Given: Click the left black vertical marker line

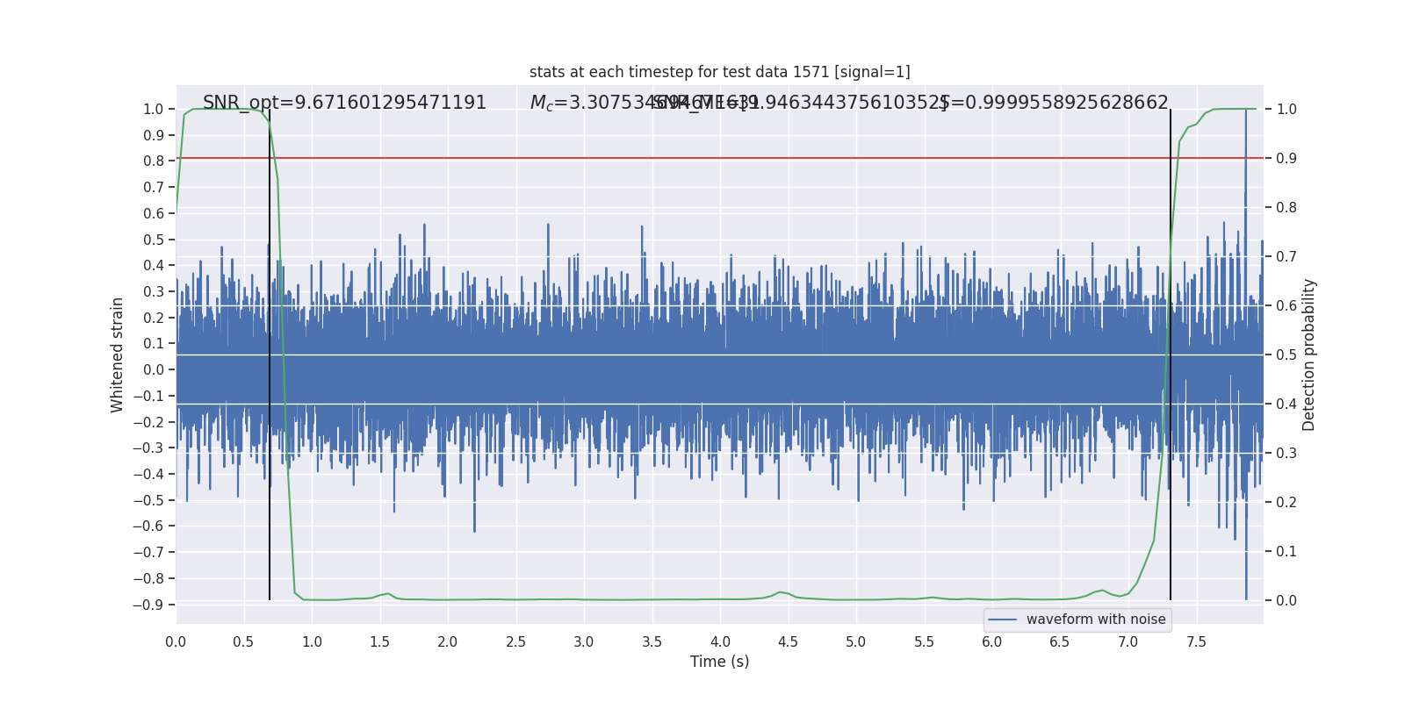Looking at the screenshot, I should click(270, 355).
